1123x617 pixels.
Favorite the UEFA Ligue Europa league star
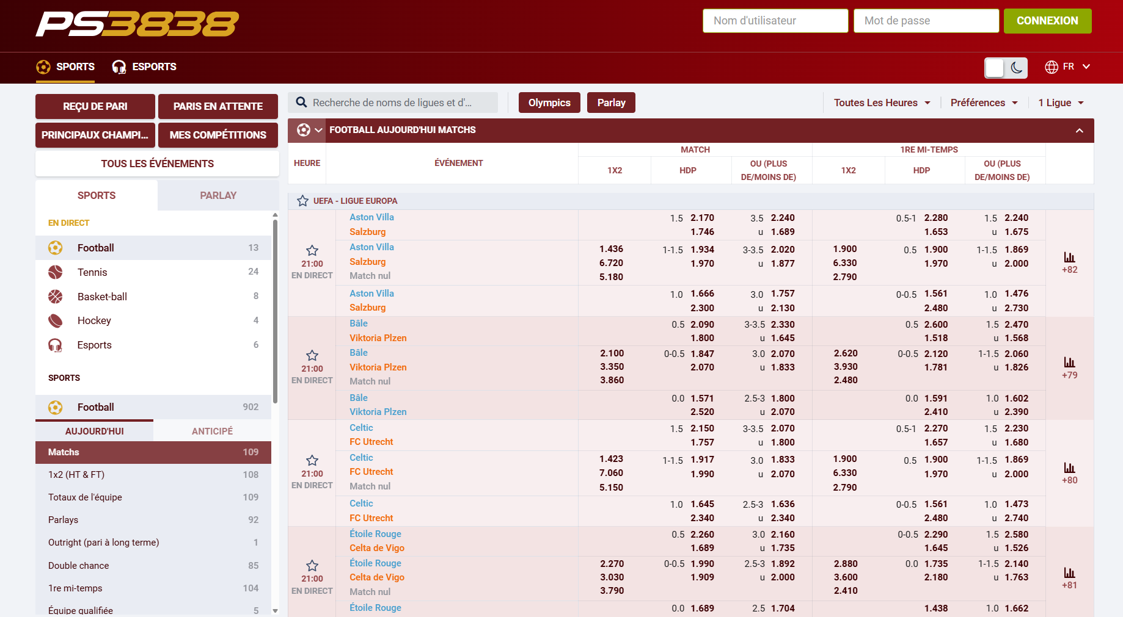[x=302, y=201]
